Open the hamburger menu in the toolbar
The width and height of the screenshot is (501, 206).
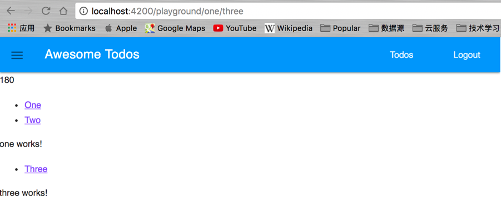[17, 55]
